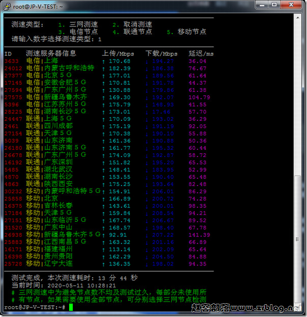Click the prompt text root@JP-V-TEST:~#
The image size is (307, 317).
pos(35,307)
